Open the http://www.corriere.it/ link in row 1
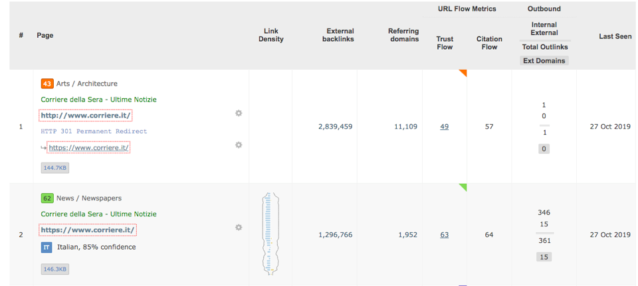 coord(86,115)
